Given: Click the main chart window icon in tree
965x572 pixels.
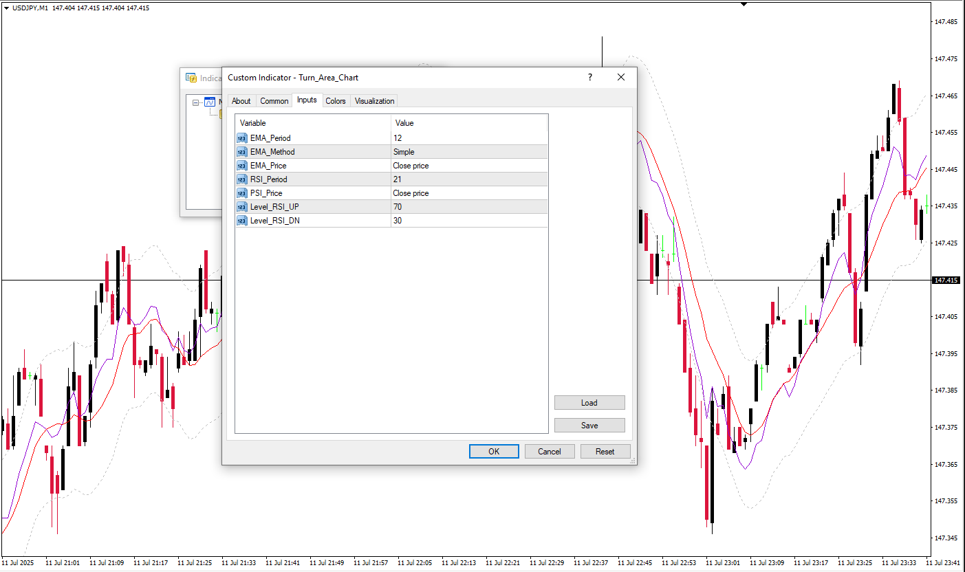Looking at the screenshot, I should (x=210, y=102).
